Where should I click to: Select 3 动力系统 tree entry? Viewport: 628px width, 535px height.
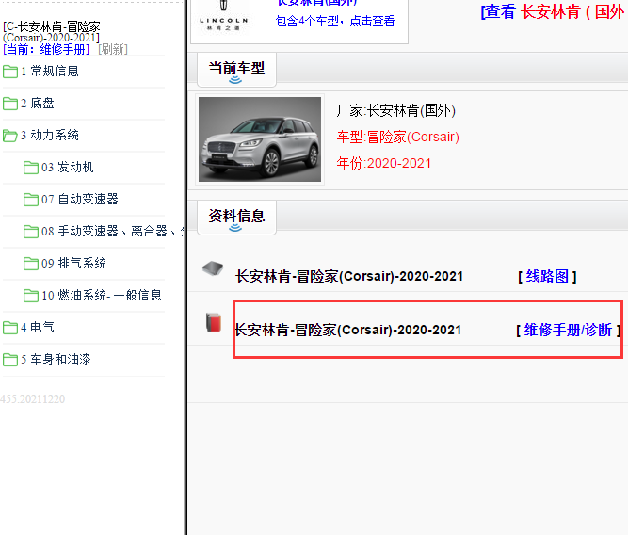tap(50, 135)
